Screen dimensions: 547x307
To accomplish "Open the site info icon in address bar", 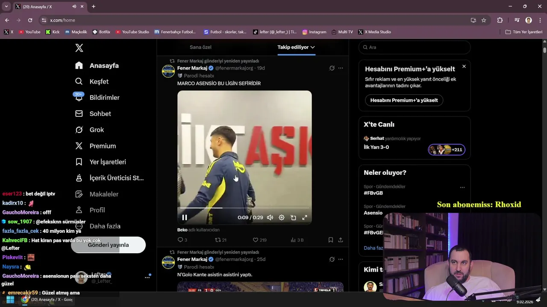I will 44,20.
